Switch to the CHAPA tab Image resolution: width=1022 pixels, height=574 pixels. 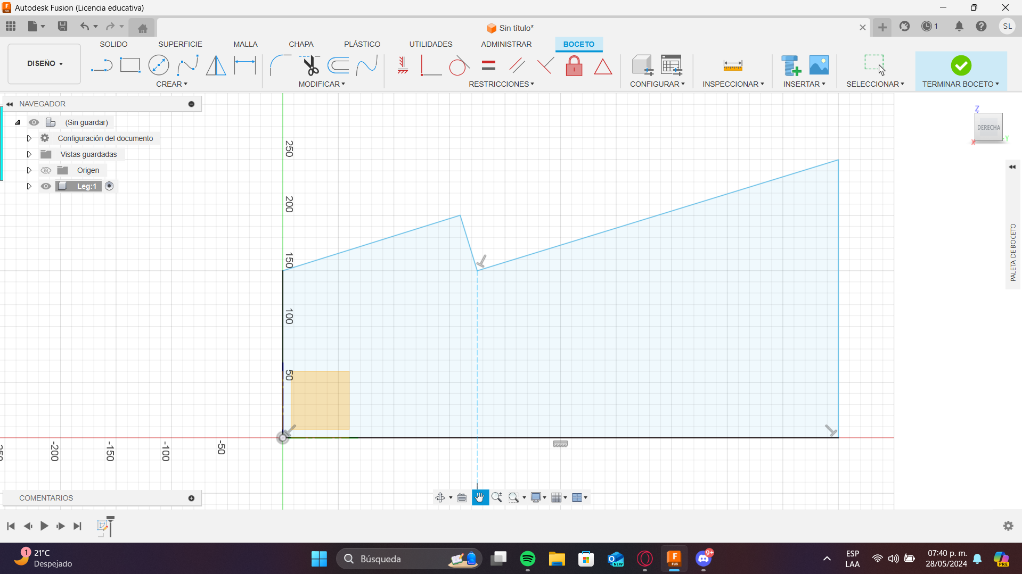301,44
